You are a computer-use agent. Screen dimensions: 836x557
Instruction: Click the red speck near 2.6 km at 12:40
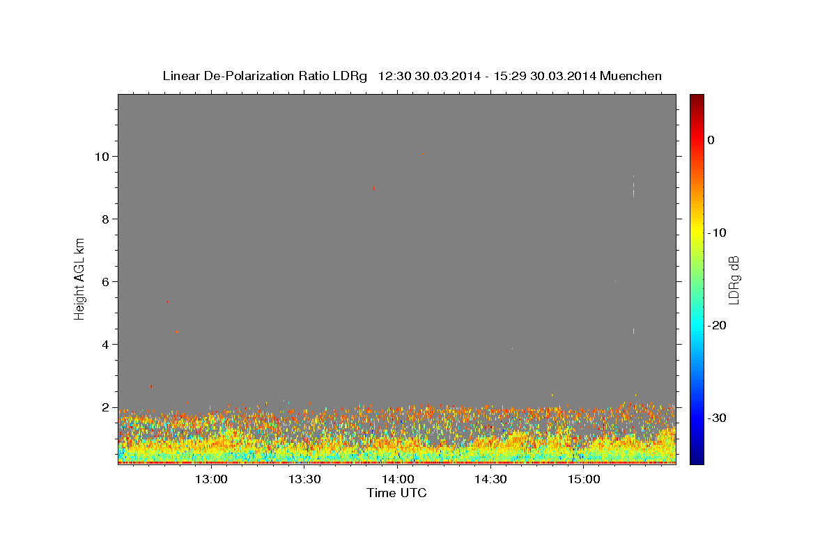(151, 386)
